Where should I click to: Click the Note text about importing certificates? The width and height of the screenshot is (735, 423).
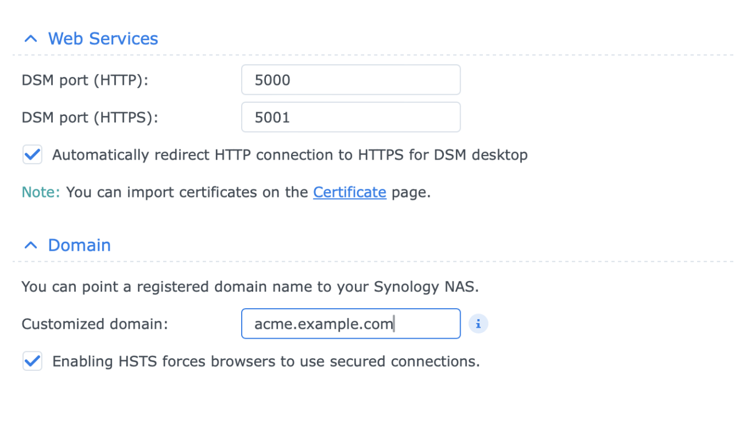click(x=224, y=192)
